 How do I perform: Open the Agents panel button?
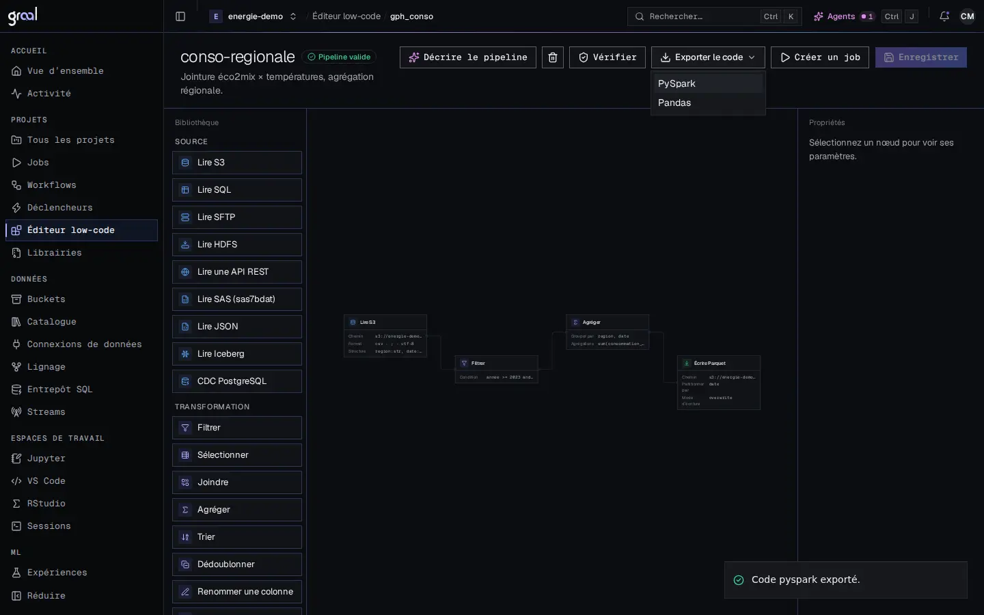pyautogui.click(x=843, y=16)
